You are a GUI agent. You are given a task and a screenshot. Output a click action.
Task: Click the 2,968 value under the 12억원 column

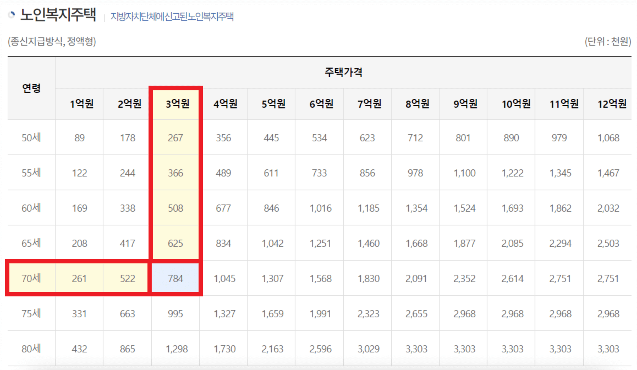click(x=608, y=314)
